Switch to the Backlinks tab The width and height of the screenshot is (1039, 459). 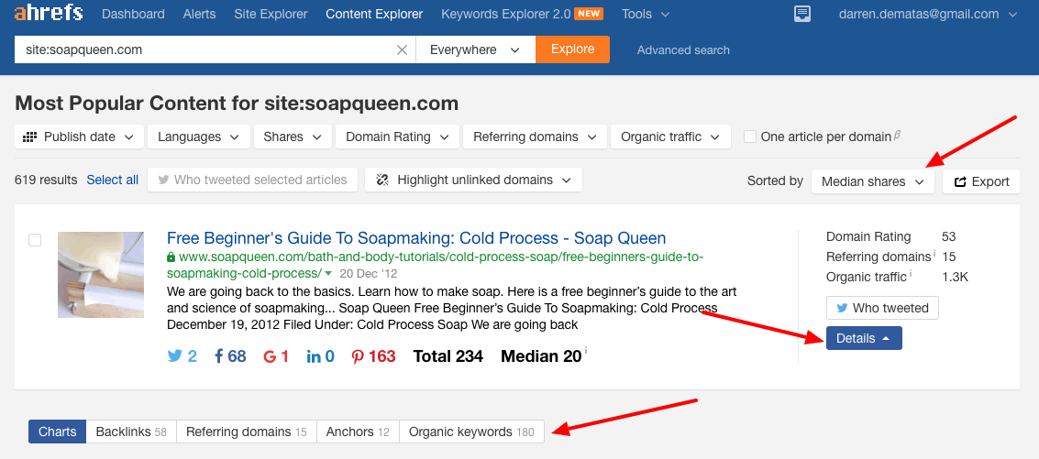[131, 432]
